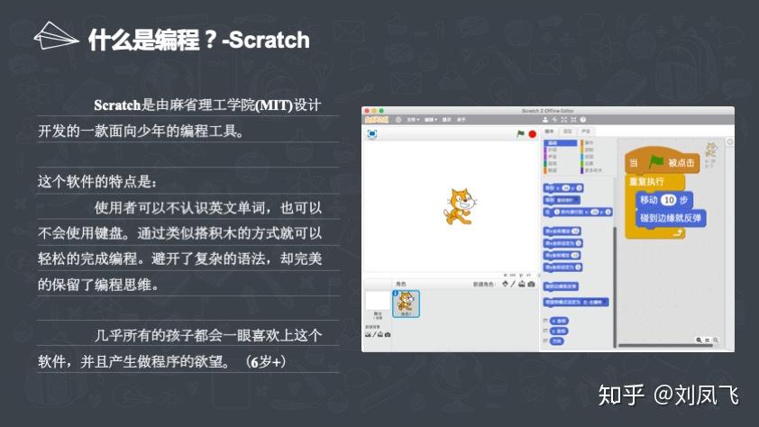Select the Shrink sprite tool
759x427 pixels.
pos(573,120)
